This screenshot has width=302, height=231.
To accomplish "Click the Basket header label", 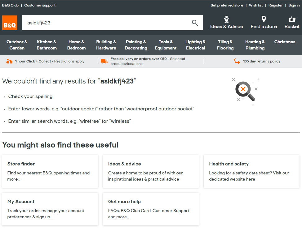I will pos(292,27).
